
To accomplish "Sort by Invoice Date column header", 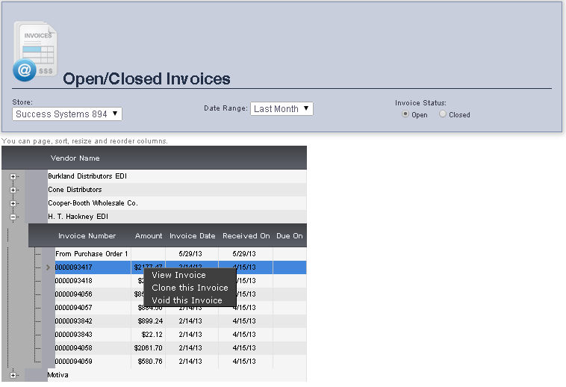I will pyautogui.click(x=193, y=236).
